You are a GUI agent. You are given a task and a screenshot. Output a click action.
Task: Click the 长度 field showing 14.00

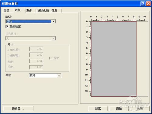[36, 67]
